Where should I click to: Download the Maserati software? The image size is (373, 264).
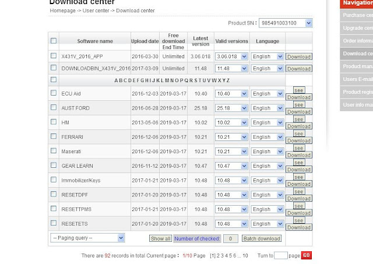pos(299,155)
